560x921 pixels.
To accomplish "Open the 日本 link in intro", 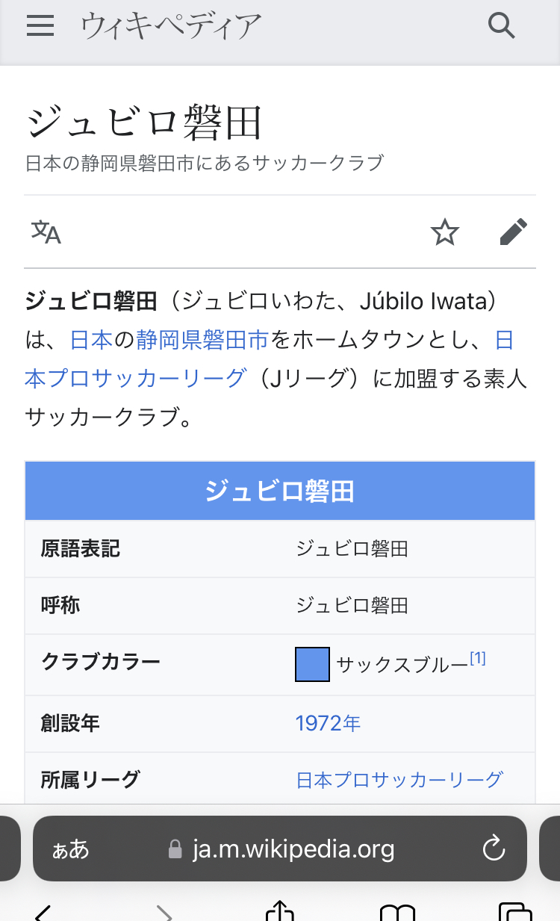I will click(91, 341).
